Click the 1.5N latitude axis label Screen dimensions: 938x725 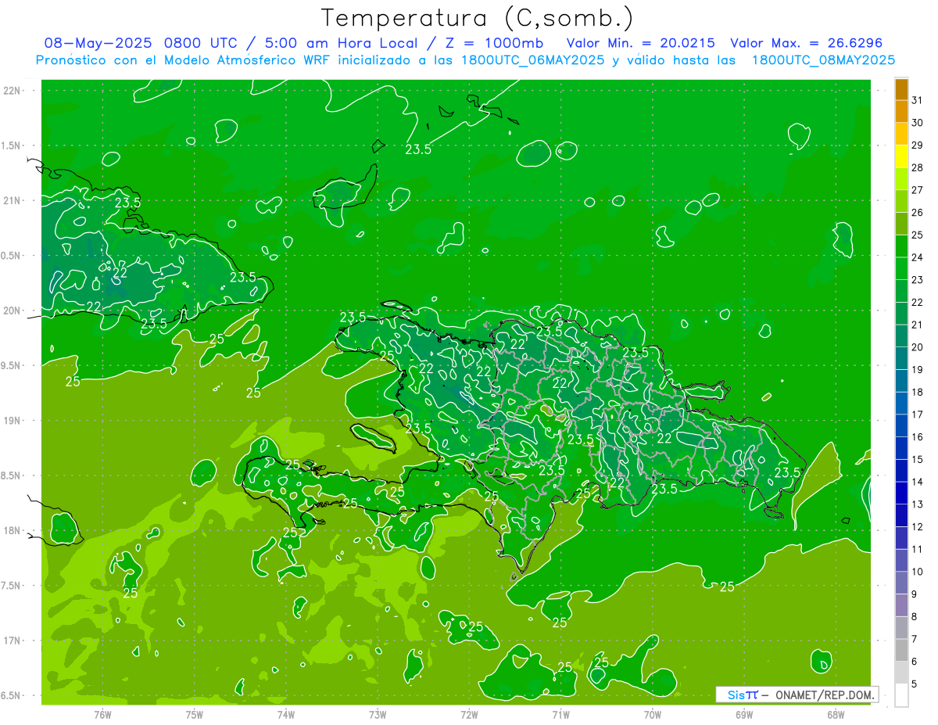point(12,145)
